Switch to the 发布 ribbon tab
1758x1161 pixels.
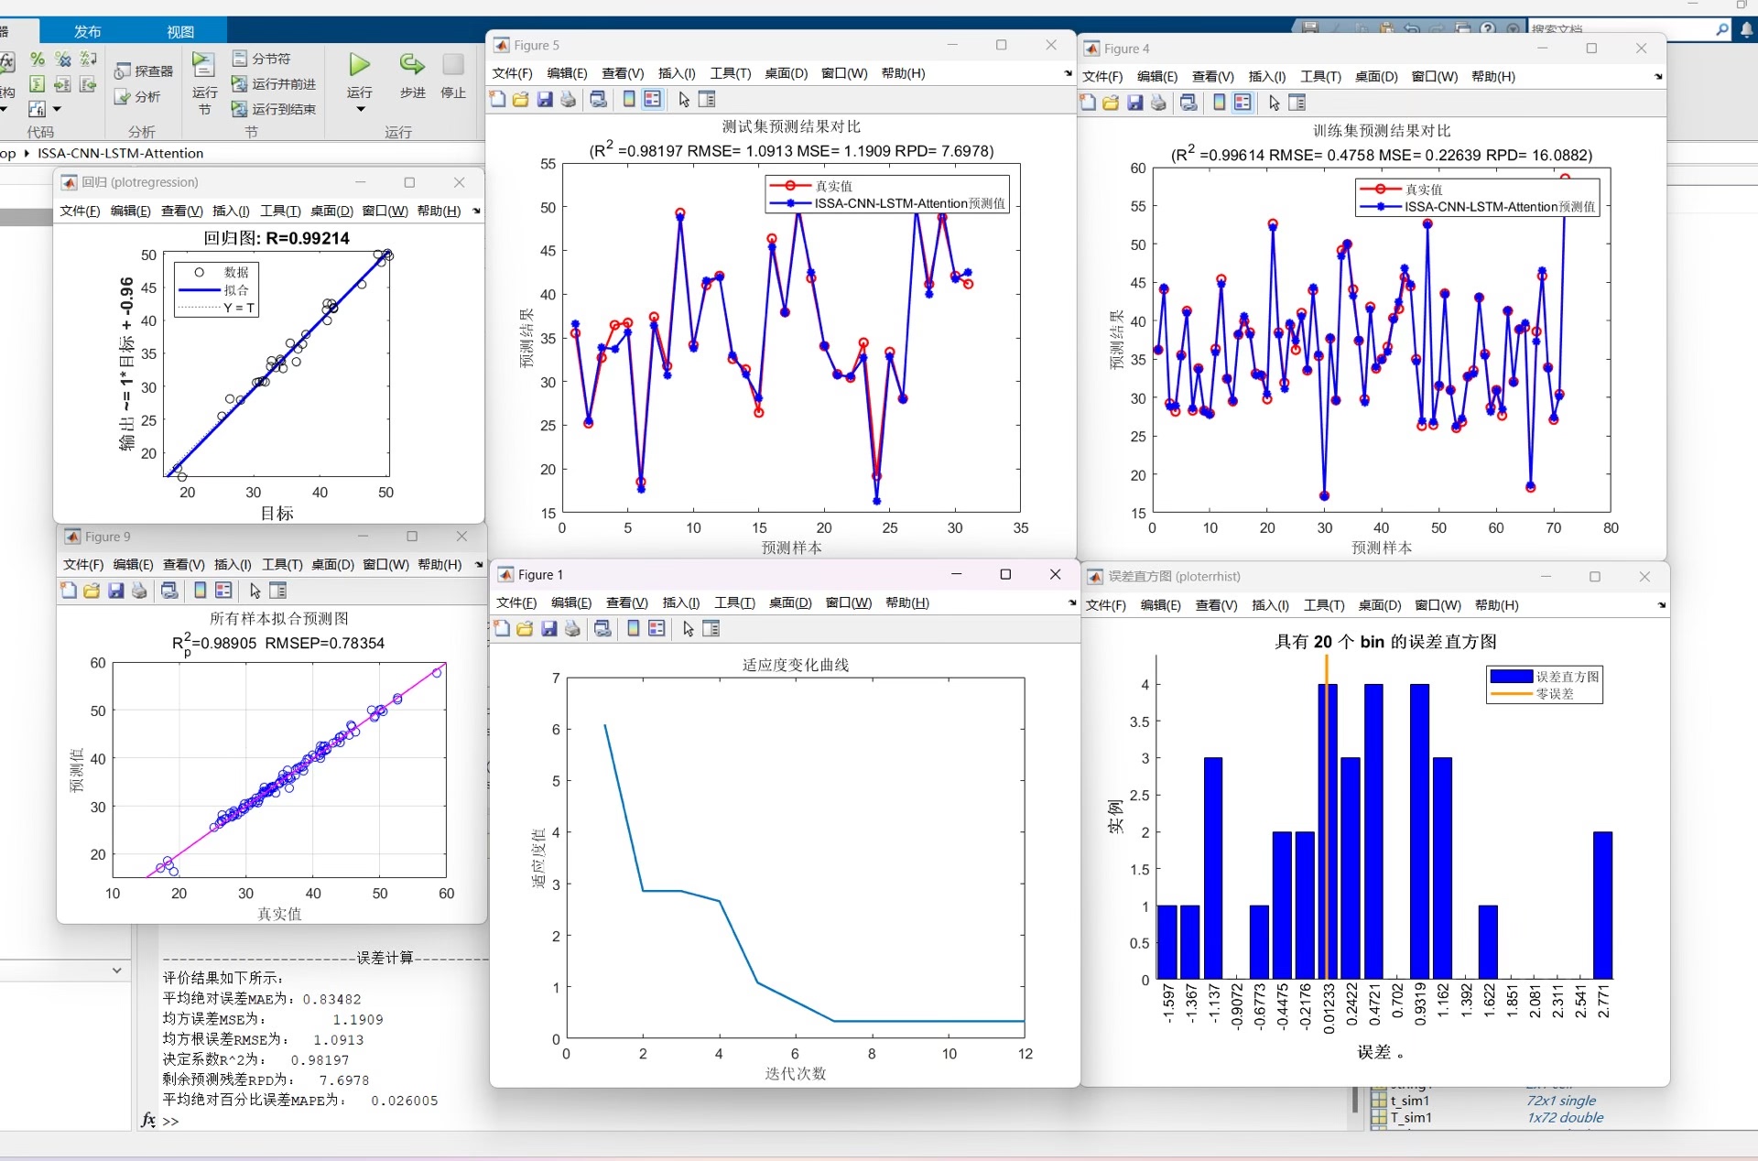coord(88,31)
